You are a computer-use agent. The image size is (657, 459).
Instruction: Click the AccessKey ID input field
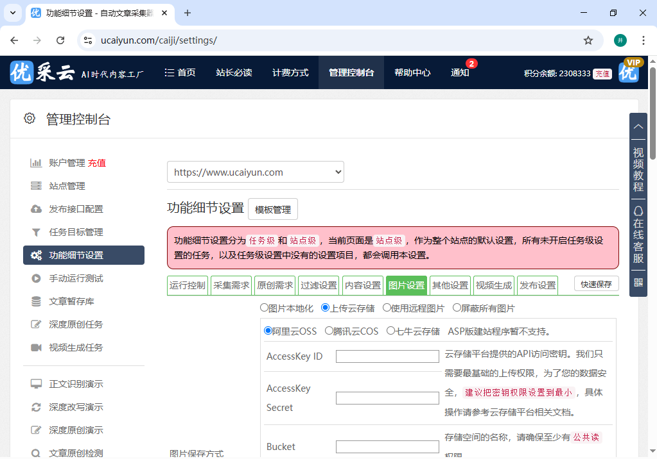coord(387,356)
